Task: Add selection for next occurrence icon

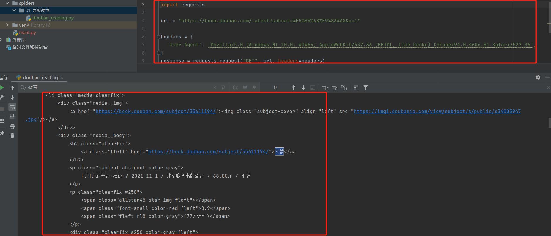Action: coord(325,87)
